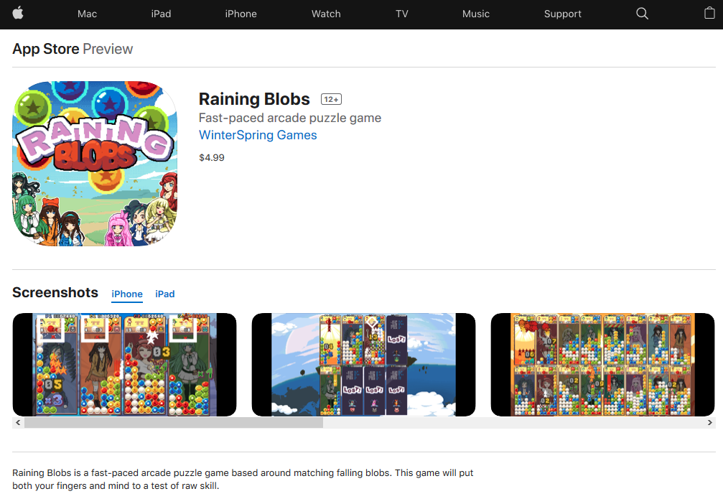
Task: Open the iPad navigation menu item
Action: pos(161,14)
